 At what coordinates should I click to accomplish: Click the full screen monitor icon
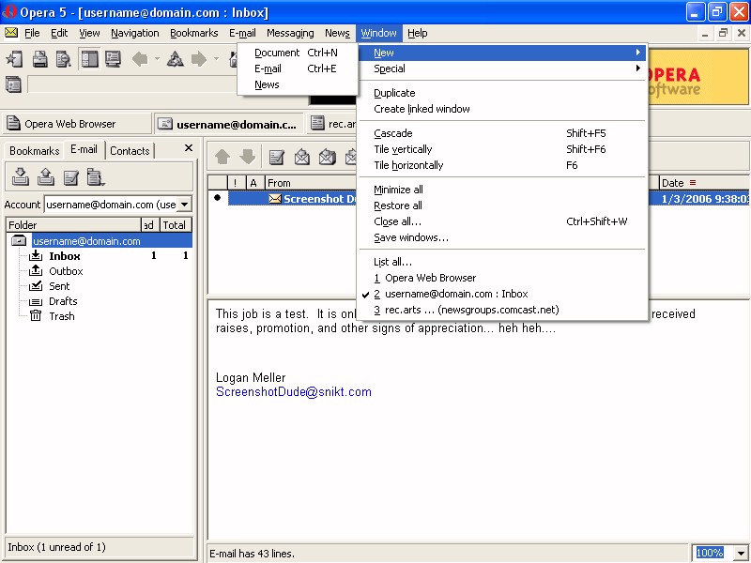[114, 59]
